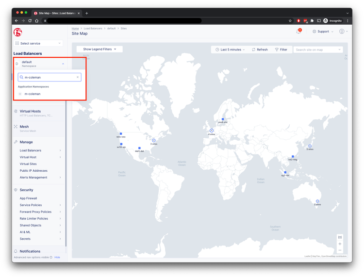Click the F5 logo in sidebar

click(18, 32)
